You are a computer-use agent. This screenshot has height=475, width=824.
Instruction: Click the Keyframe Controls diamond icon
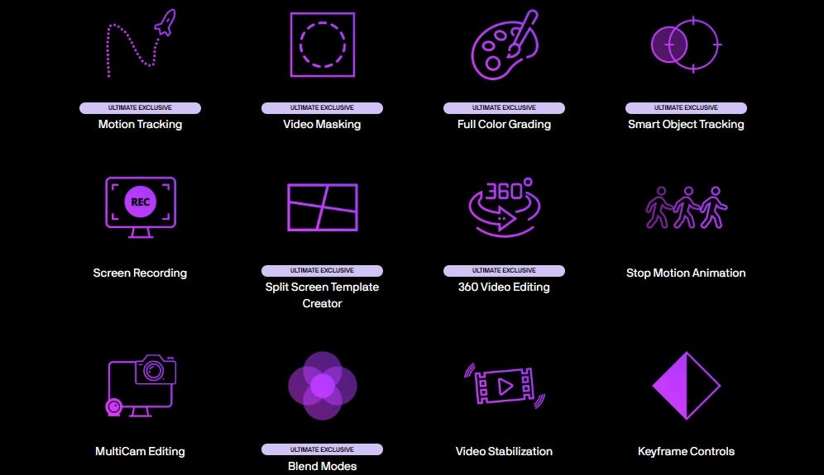click(687, 386)
